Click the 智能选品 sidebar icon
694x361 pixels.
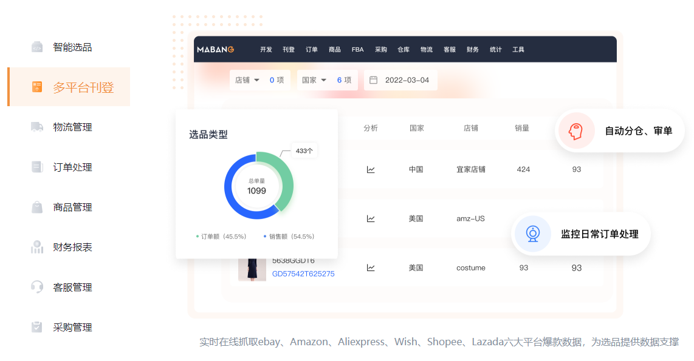click(37, 47)
